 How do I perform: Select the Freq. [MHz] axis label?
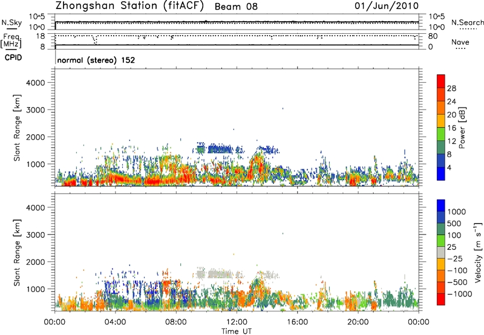tap(11, 41)
